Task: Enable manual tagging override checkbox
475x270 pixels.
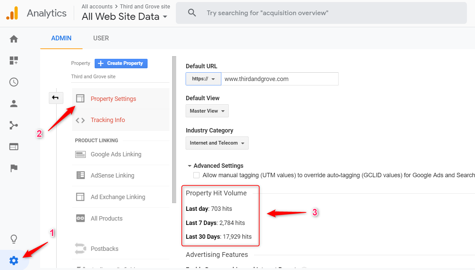Action: tap(196, 175)
